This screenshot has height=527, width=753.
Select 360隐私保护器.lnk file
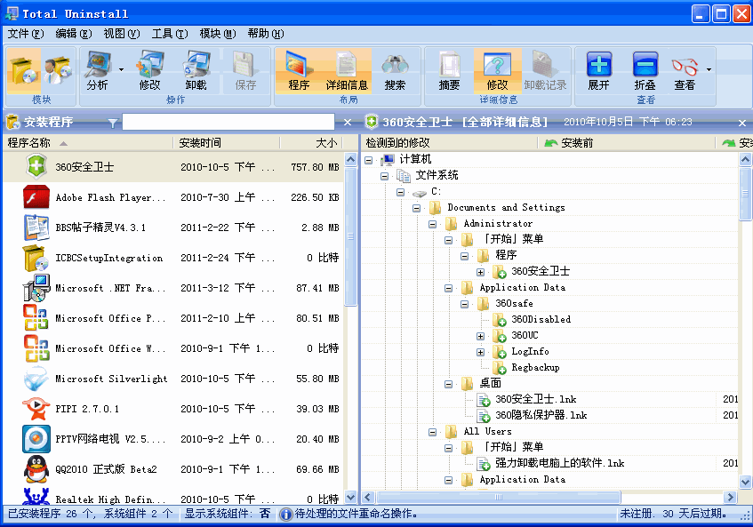(x=541, y=415)
